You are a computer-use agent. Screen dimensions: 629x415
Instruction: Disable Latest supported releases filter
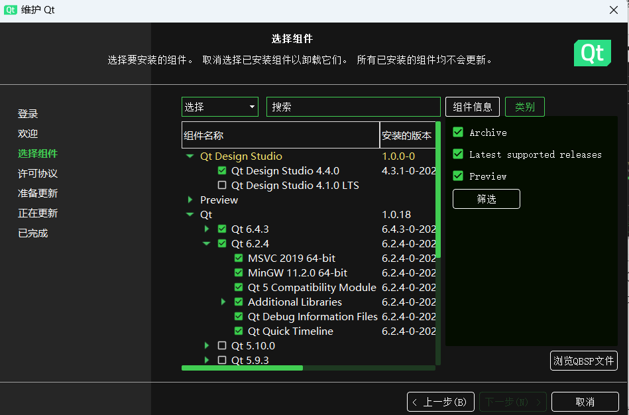pyautogui.click(x=458, y=154)
